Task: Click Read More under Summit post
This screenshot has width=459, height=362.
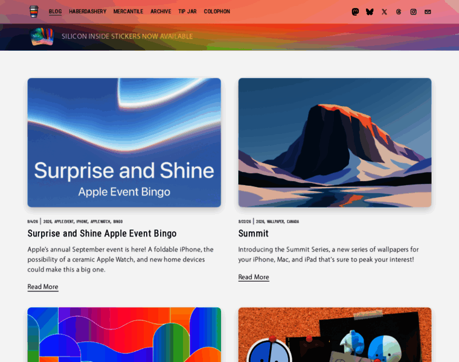Action: click(254, 277)
